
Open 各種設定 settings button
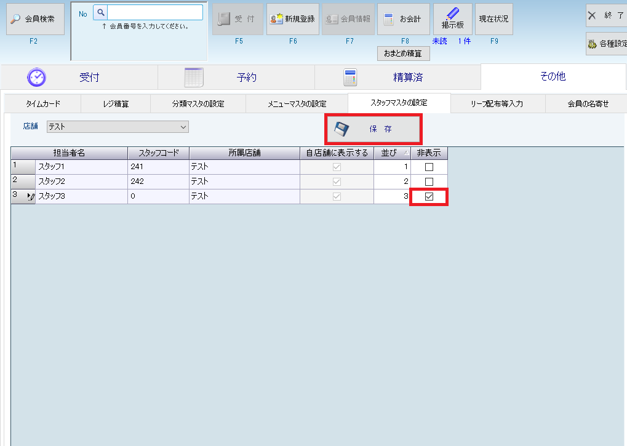[607, 44]
